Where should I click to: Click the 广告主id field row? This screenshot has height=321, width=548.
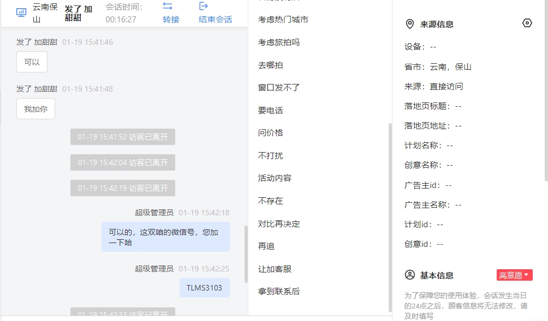[x=428, y=185]
